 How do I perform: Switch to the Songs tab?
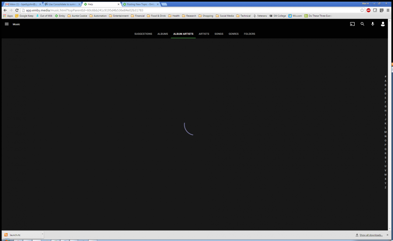point(219,34)
